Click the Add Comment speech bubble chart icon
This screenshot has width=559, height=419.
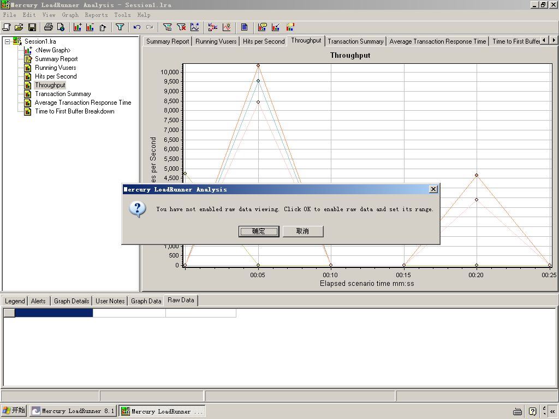(x=263, y=27)
